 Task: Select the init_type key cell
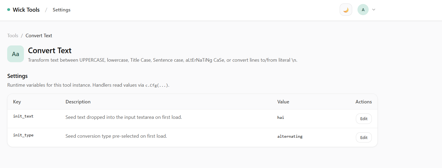click(x=23, y=135)
